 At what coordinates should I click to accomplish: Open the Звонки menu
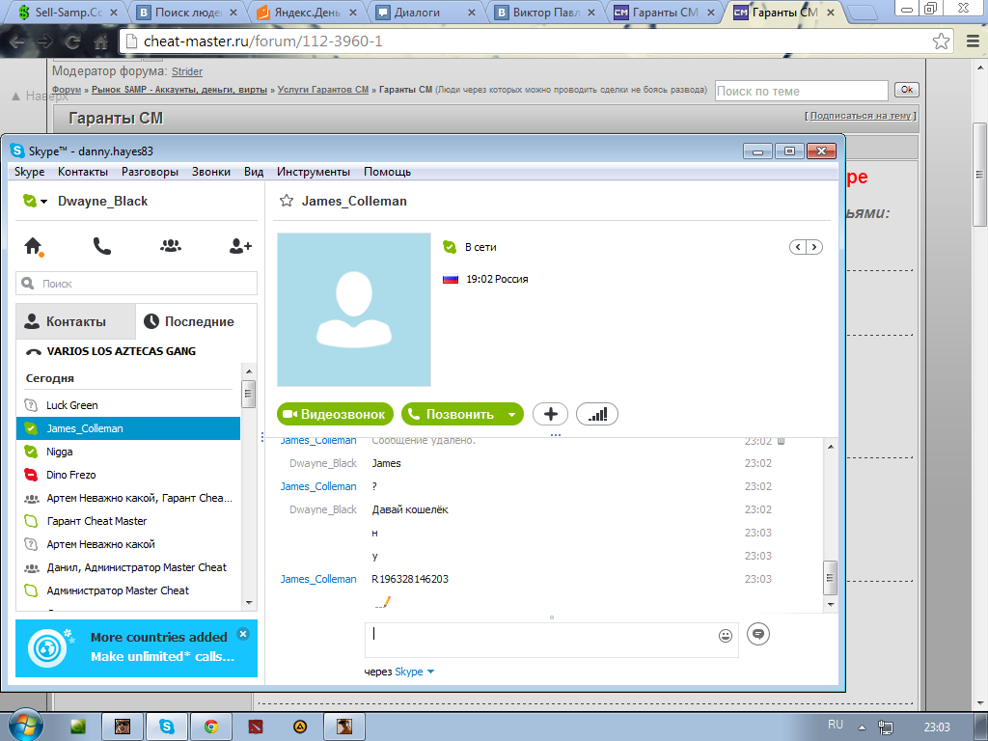(211, 172)
